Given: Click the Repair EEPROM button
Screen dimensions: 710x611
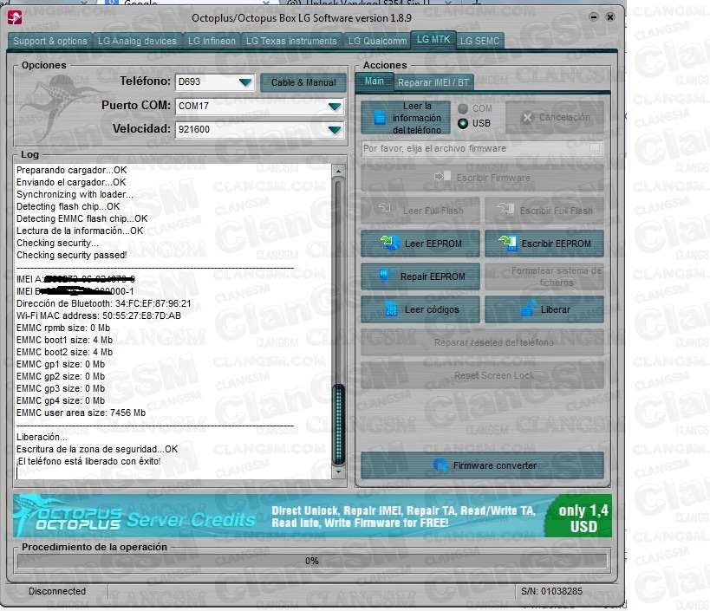Looking at the screenshot, I should tap(420, 276).
